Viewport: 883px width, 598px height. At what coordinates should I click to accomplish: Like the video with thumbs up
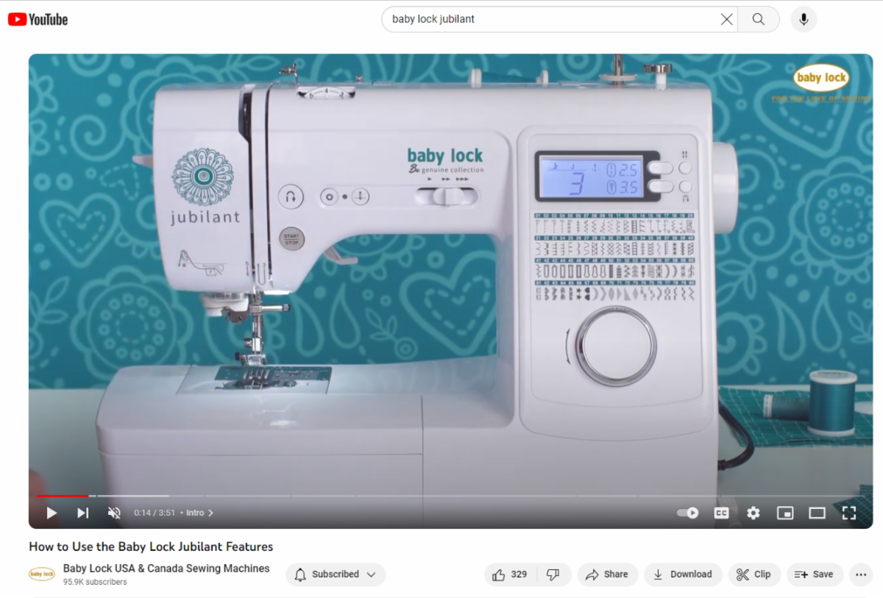pyautogui.click(x=511, y=574)
